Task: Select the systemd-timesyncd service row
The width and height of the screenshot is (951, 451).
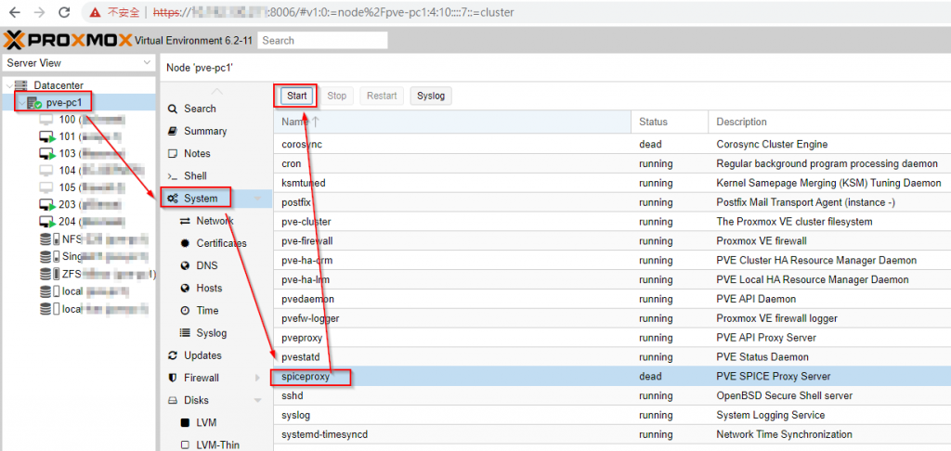Action: 612,434
